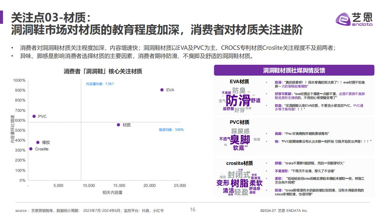Click the 橡胶 data point
The height and width of the screenshot is (217, 385).
point(38,143)
